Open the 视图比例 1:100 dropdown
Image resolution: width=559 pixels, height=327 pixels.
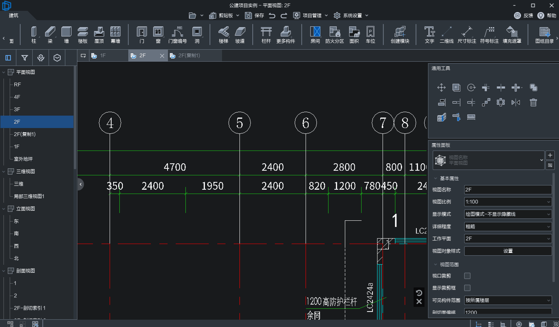coord(508,202)
